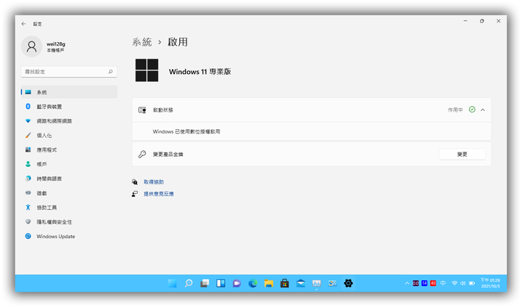
Task: Click the blue 14 tray icon
Action: point(424,283)
